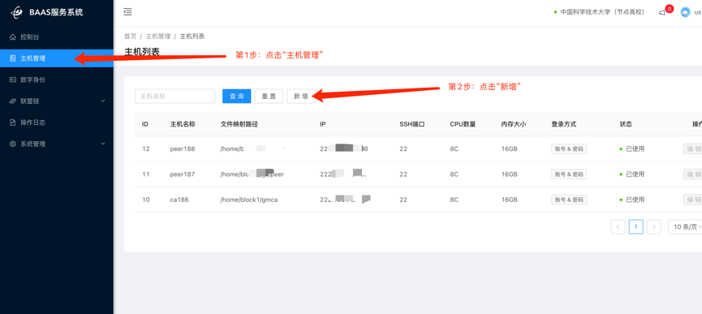This screenshot has width=702, height=314.
Task: Select 主机管理 menu item
Action: [57, 58]
